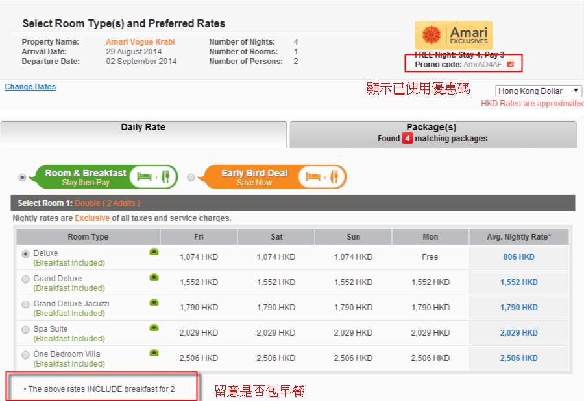This screenshot has width=584, height=401.
Task: Switch to the Package(s) tab
Action: pos(432,133)
